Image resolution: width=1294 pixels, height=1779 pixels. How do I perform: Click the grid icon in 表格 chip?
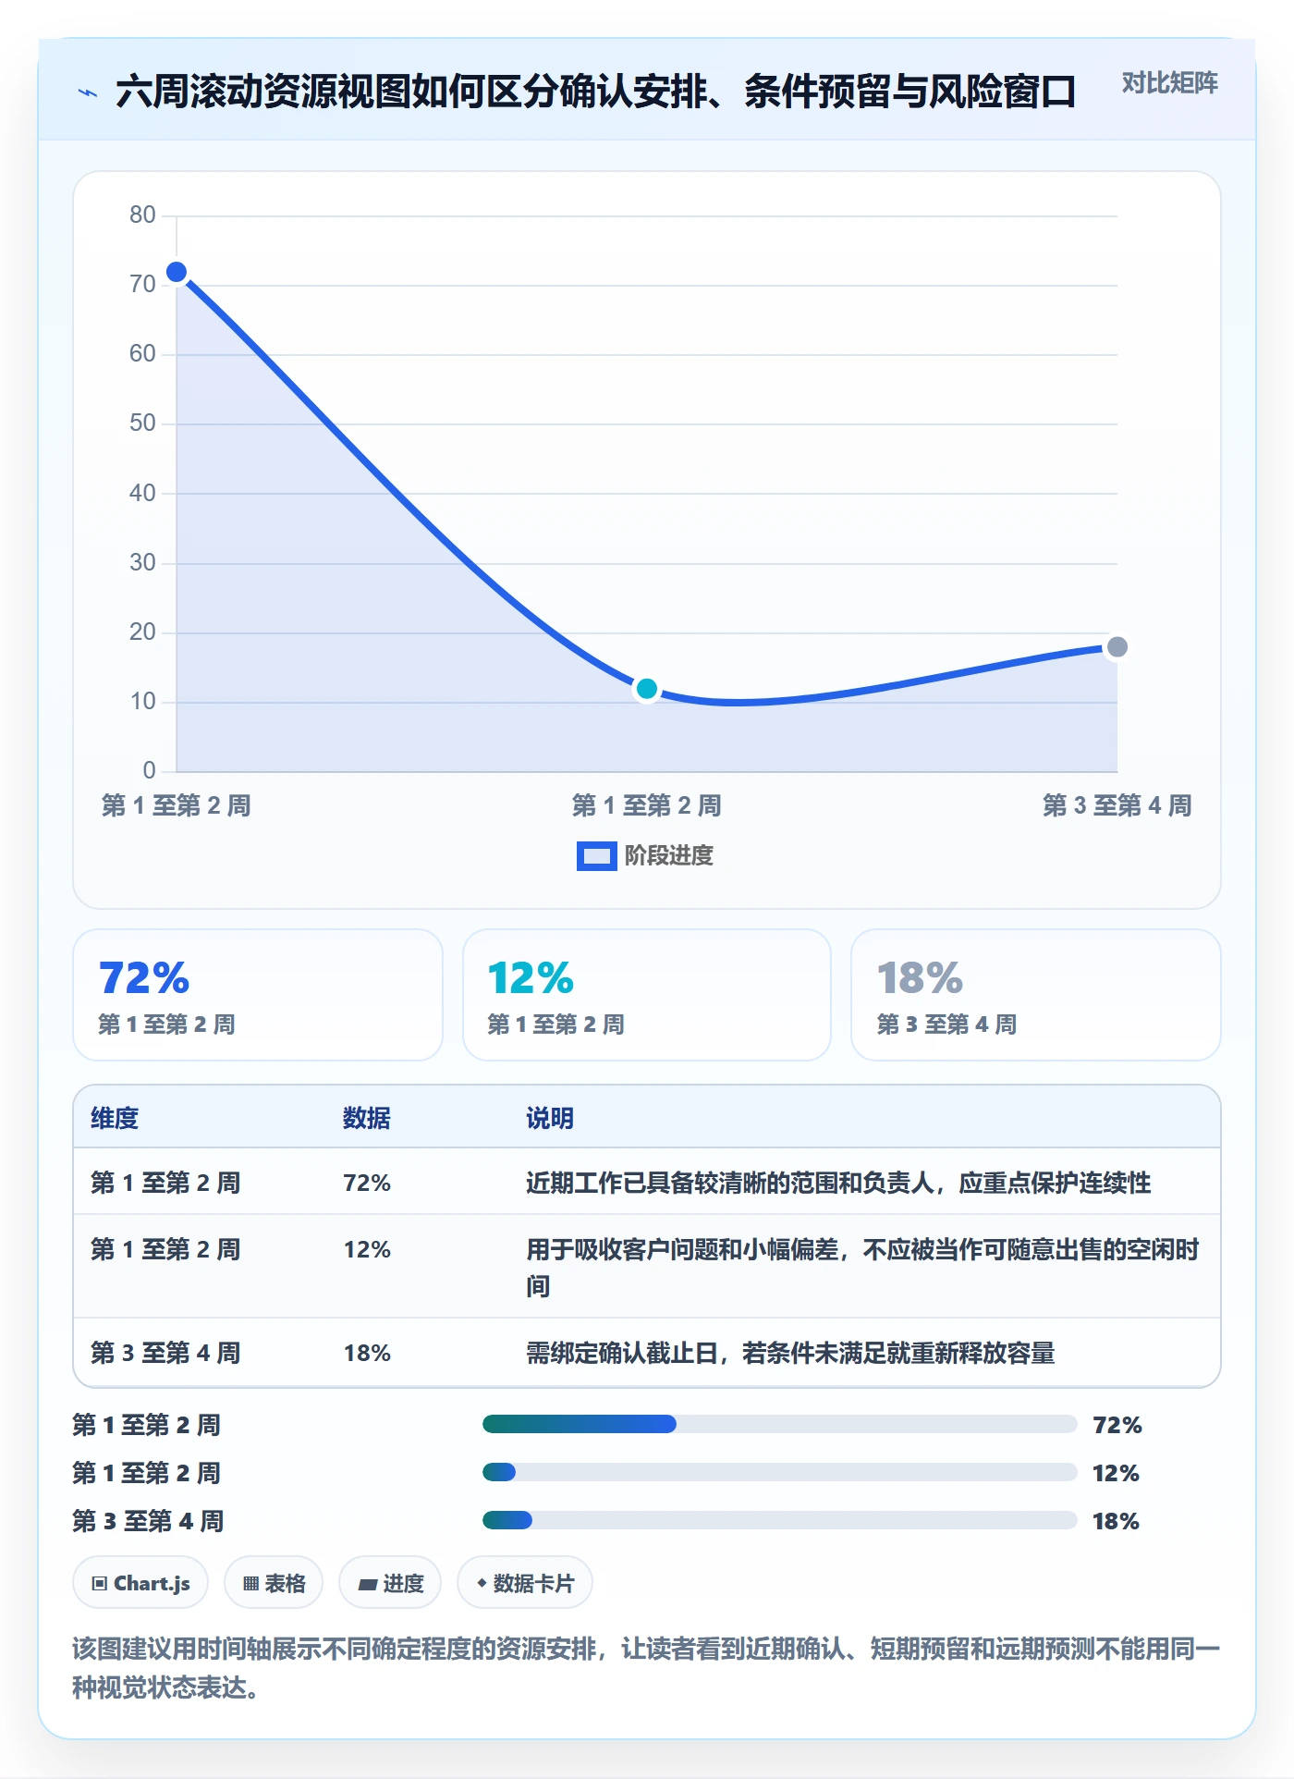250,1584
